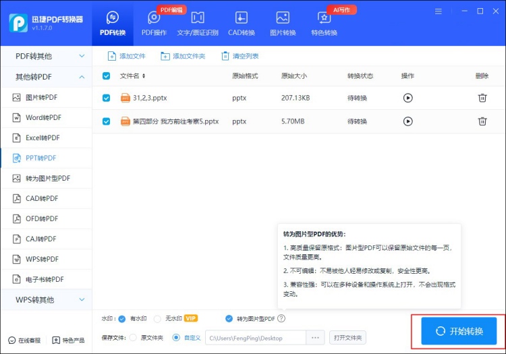Collapse the 其他转PDF section
This screenshot has height=354, width=506.
pos(46,77)
